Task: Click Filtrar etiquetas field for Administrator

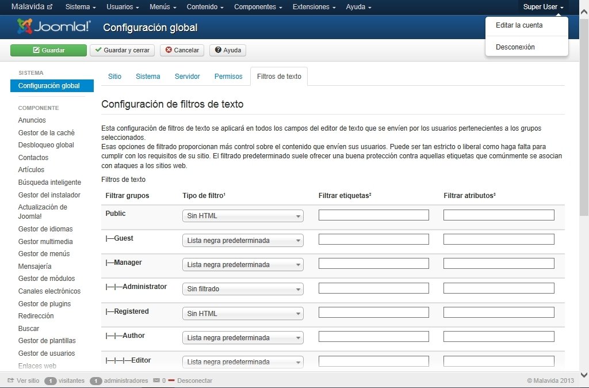Action: click(374, 288)
